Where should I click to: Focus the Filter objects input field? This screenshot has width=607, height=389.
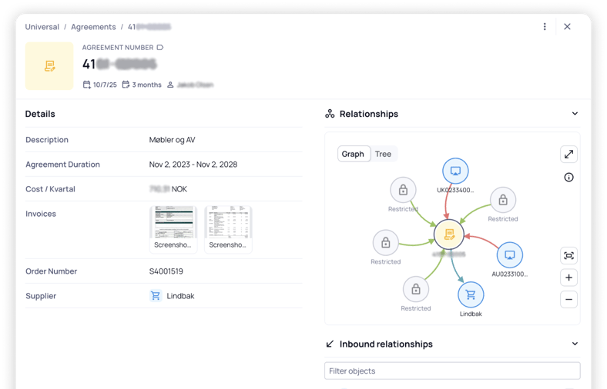(x=452, y=371)
